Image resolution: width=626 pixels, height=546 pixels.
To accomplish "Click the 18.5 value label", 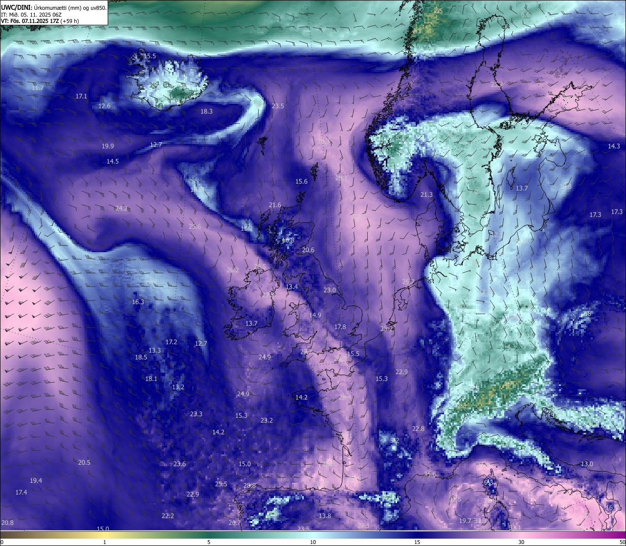I will 141,357.
